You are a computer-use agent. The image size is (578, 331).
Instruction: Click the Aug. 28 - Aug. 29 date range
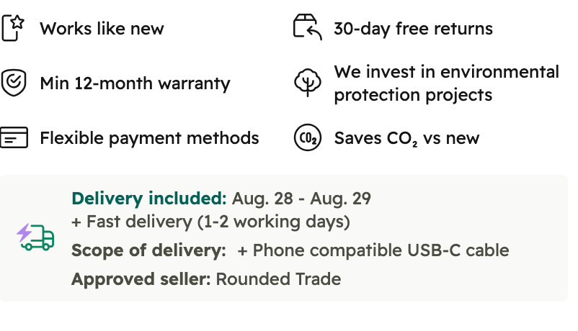click(301, 199)
